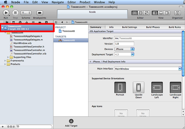185x129 pixels.
Task: Collapse the Teeeesssttt project root triangle
Action: (x=2, y=28)
